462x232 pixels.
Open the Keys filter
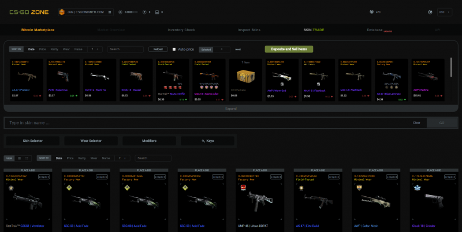tap(208, 141)
